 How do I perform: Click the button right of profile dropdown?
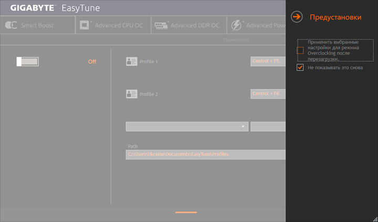point(268,127)
